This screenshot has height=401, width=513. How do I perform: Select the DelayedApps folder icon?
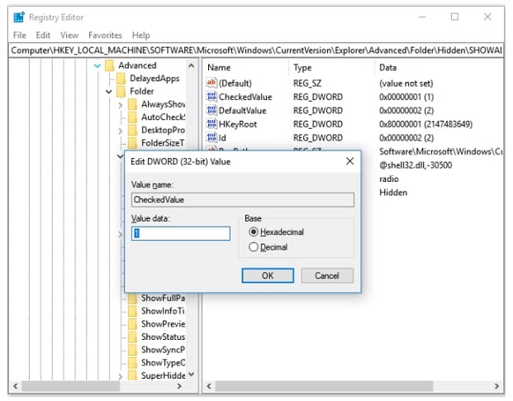pyautogui.click(x=121, y=79)
